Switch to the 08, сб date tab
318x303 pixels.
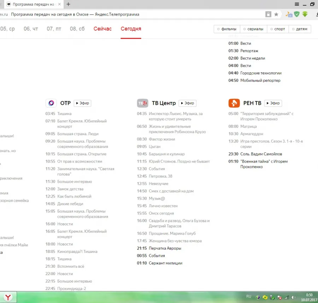(77, 29)
